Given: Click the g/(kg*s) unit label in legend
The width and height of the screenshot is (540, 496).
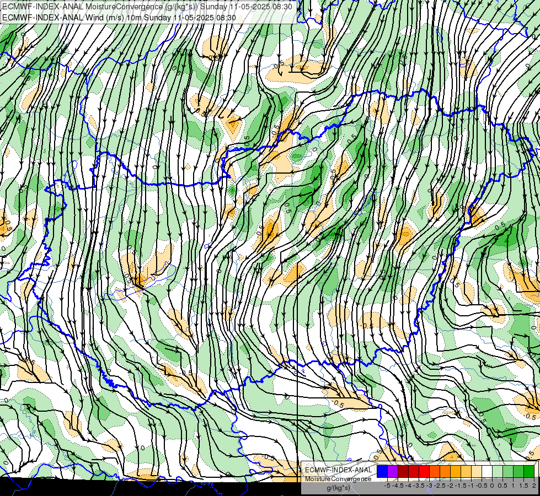Looking at the screenshot, I should point(338,488).
